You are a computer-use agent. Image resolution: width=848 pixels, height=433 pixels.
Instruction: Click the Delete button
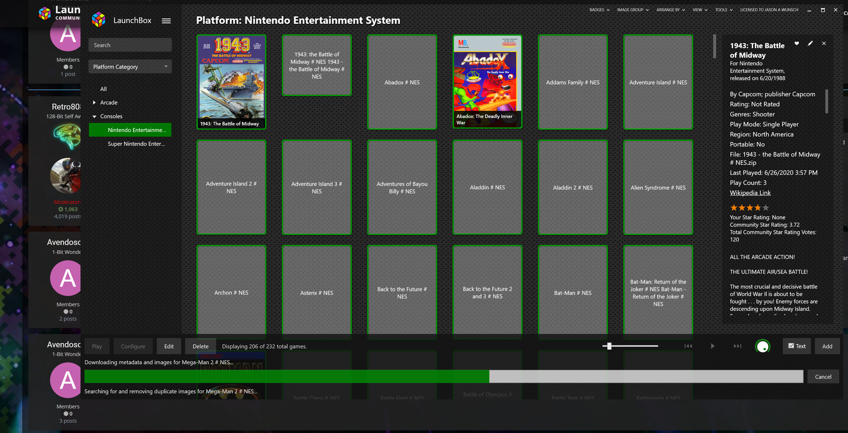click(200, 346)
